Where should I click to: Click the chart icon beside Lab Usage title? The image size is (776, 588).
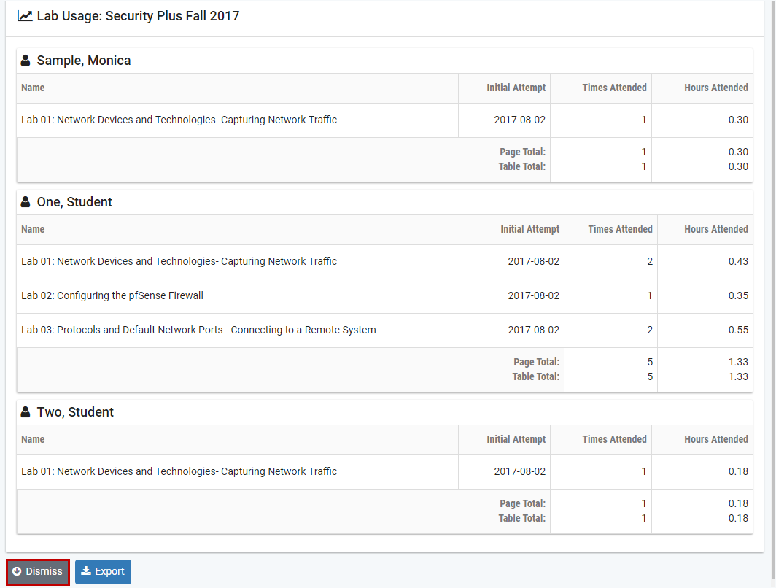(25, 16)
